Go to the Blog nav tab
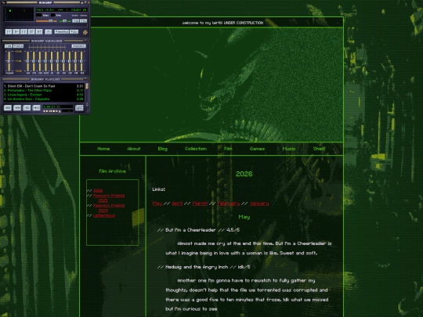Image resolution: width=423 pixels, height=317 pixels. (163, 149)
